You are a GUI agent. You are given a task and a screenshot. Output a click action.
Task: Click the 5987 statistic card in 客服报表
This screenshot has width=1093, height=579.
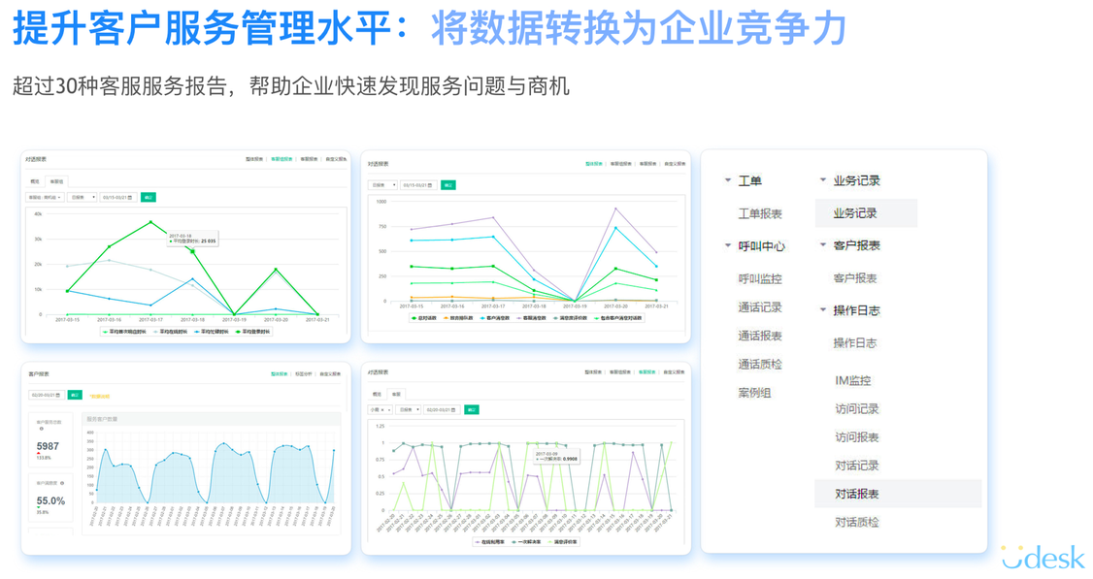[x=48, y=446]
